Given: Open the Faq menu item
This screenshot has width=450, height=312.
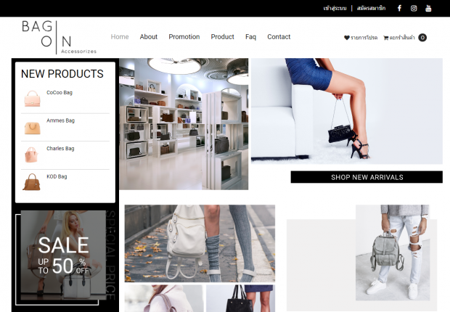Looking at the screenshot, I should 250,37.
